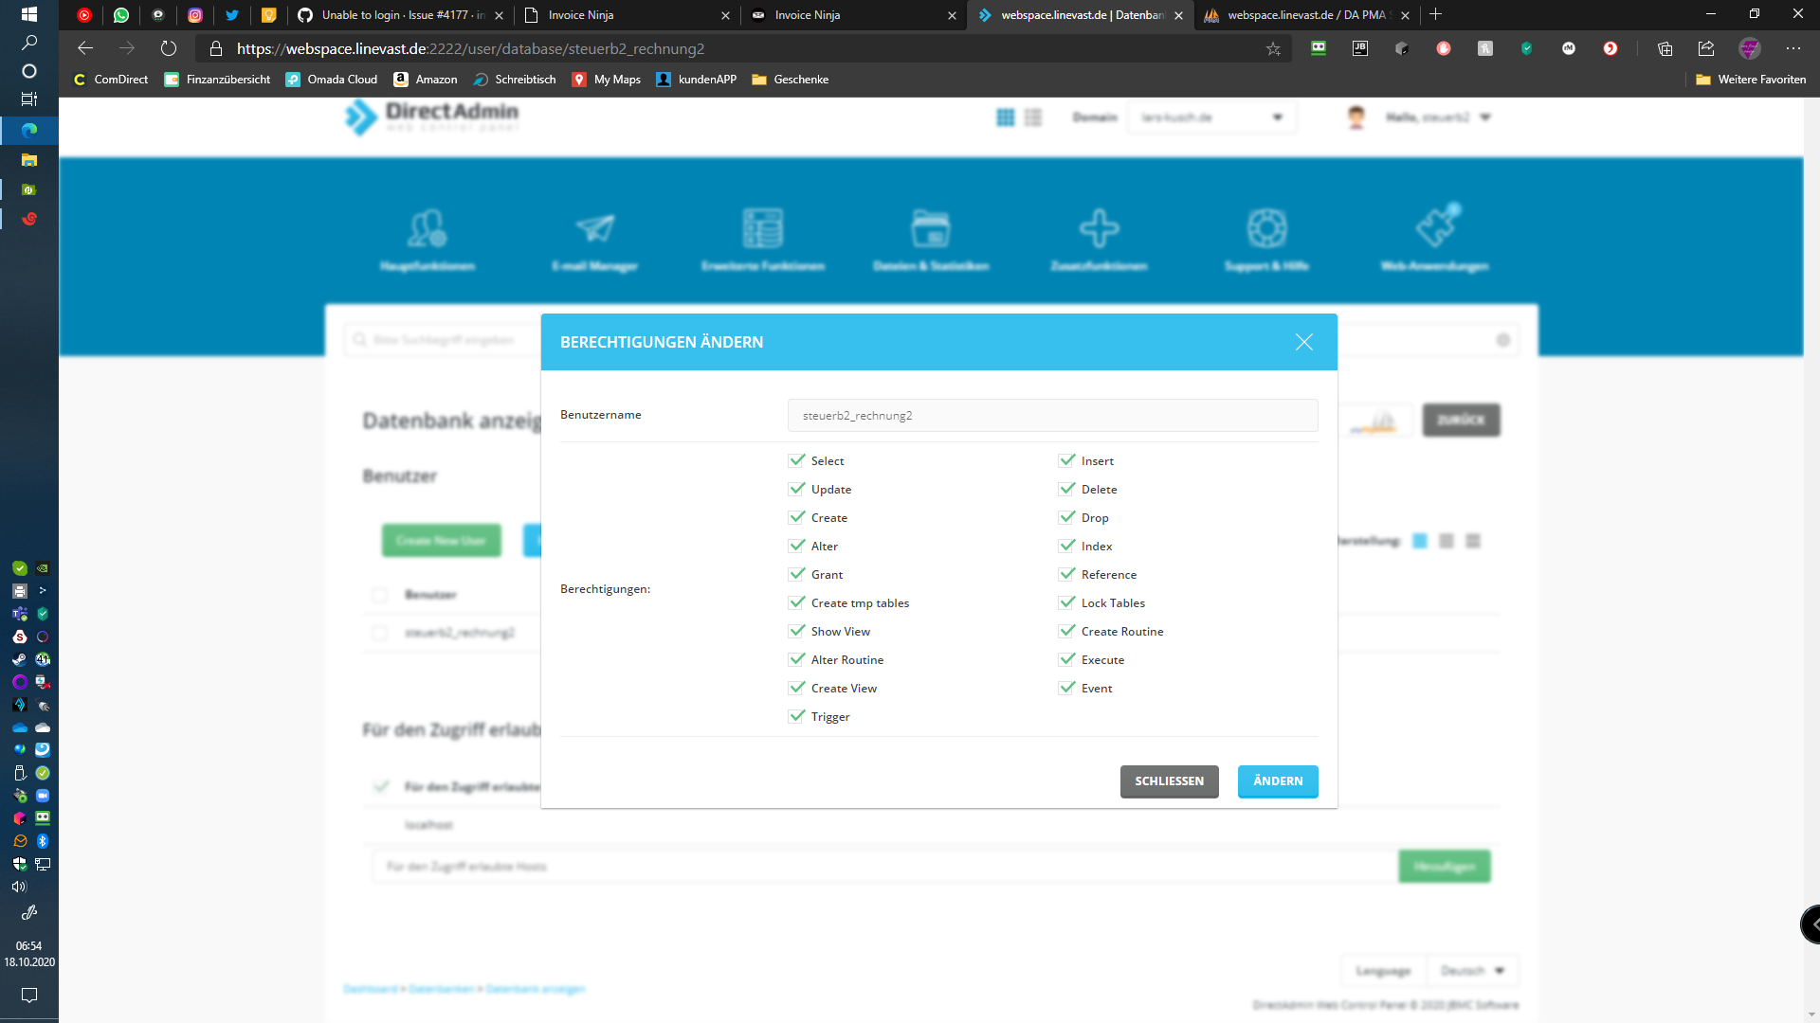Open the Language selector showing Deutsch
This screenshot has width=1820, height=1023.
coord(1472,970)
